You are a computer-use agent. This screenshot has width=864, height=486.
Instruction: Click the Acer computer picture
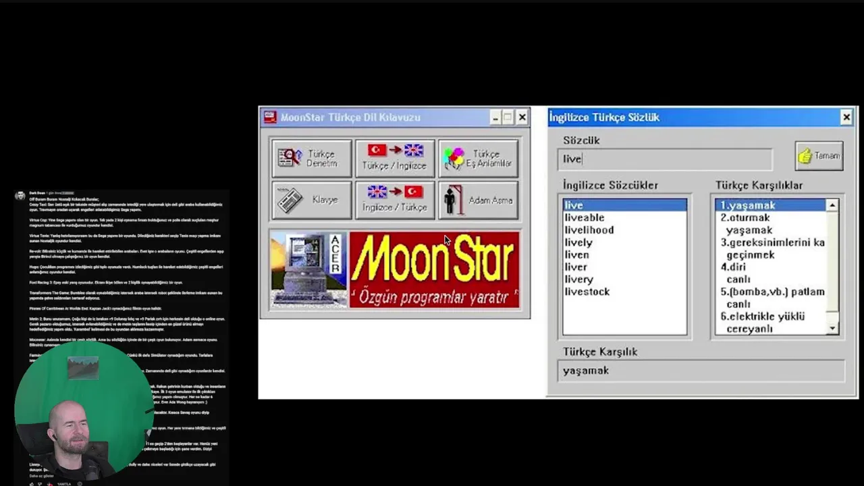[309, 269]
